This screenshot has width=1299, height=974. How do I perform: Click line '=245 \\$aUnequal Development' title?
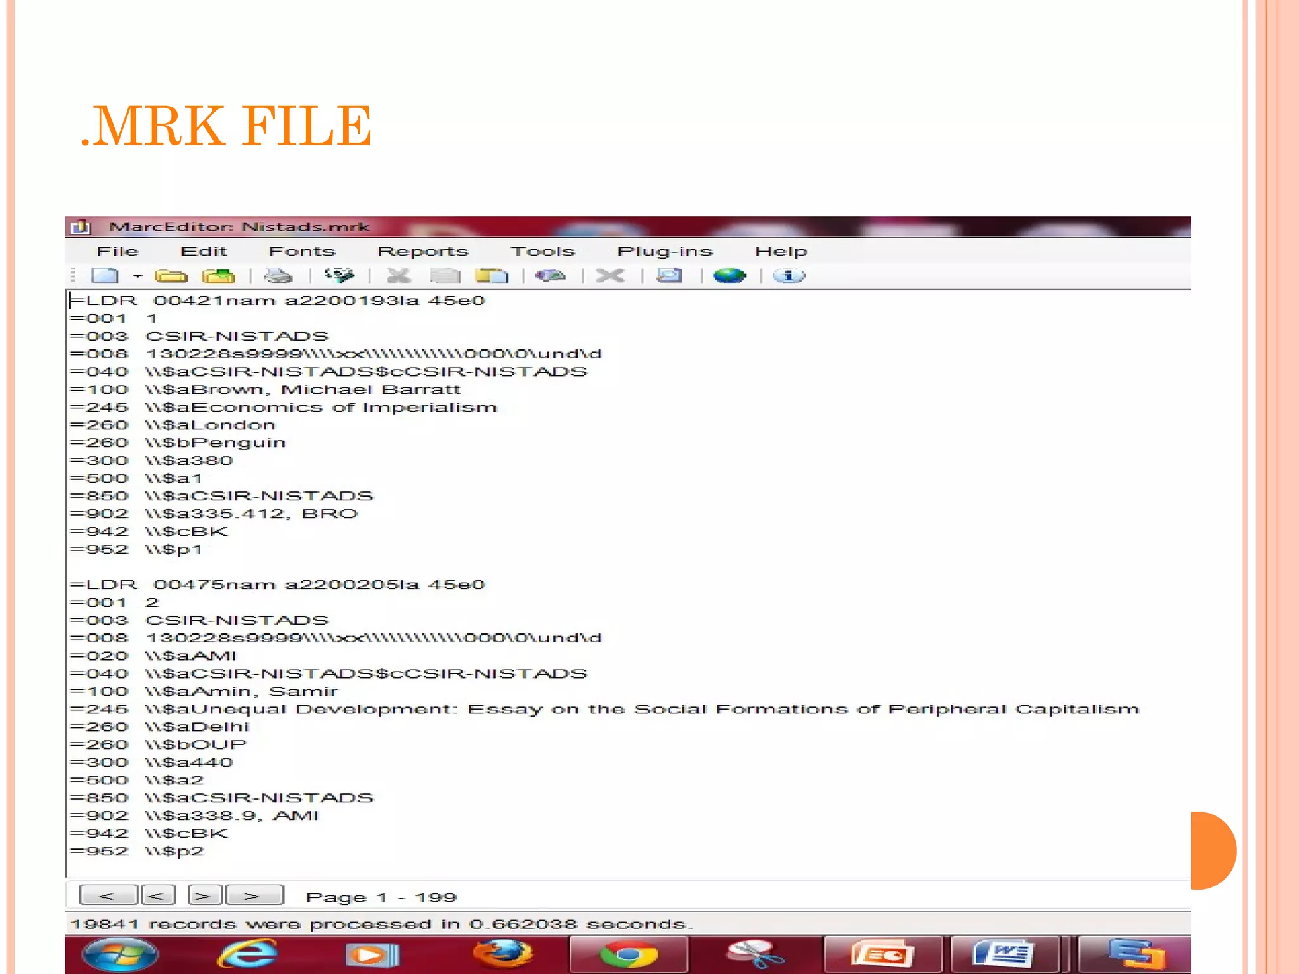pos(604,709)
